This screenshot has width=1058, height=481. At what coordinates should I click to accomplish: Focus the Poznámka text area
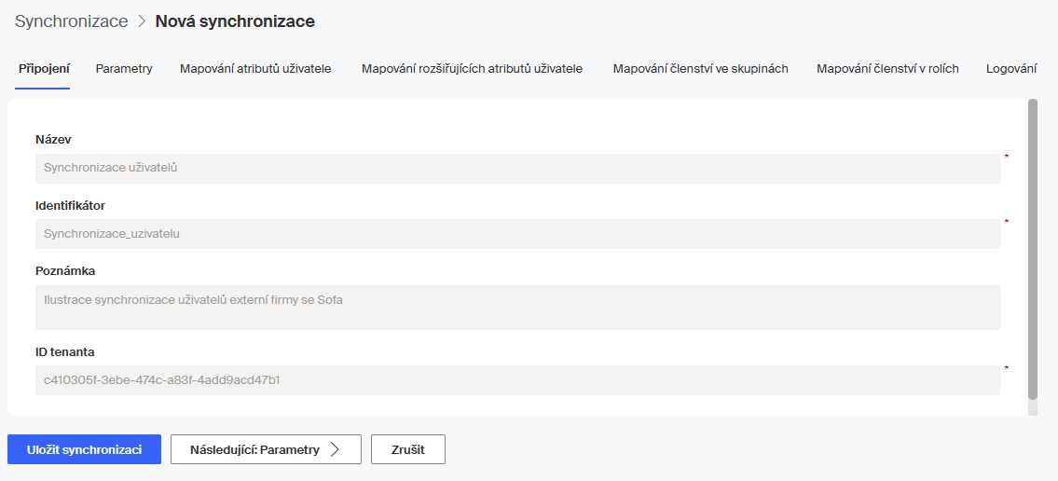click(517, 308)
